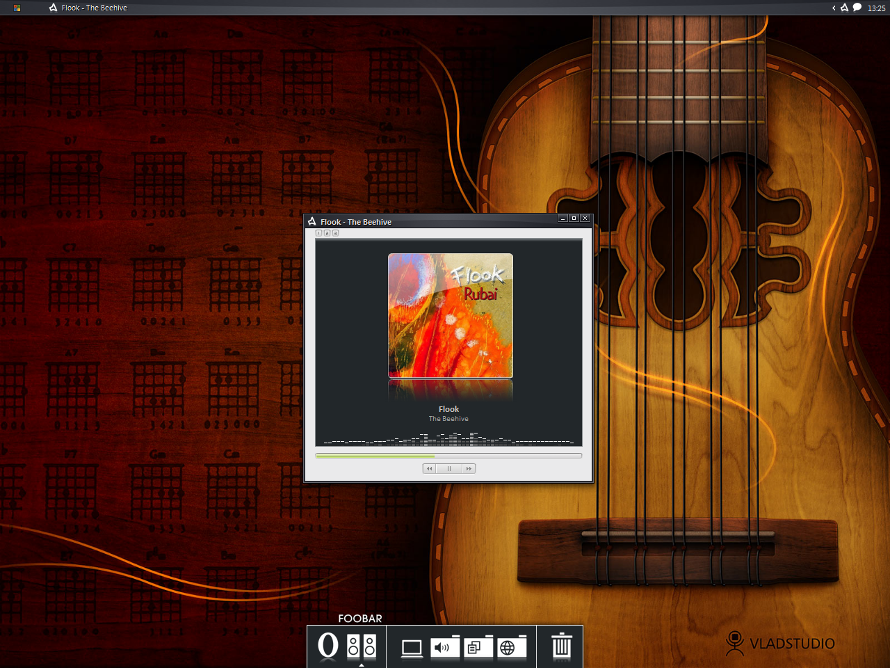Open the documents folder in the dock
This screenshot has height=668, width=890.
(478, 647)
